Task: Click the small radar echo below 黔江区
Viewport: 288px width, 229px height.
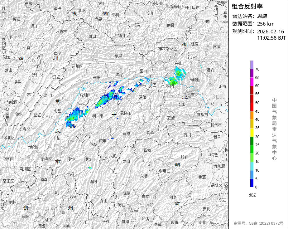Action: pos(89,168)
